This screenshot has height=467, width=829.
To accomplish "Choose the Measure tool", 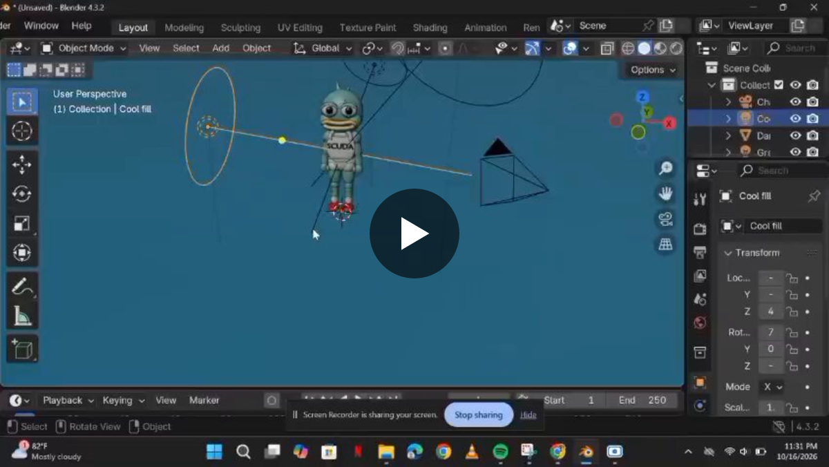I will coord(22,316).
